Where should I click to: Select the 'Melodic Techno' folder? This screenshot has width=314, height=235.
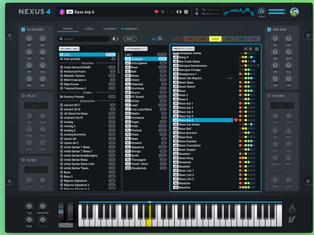pyautogui.click(x=88, y=76)
